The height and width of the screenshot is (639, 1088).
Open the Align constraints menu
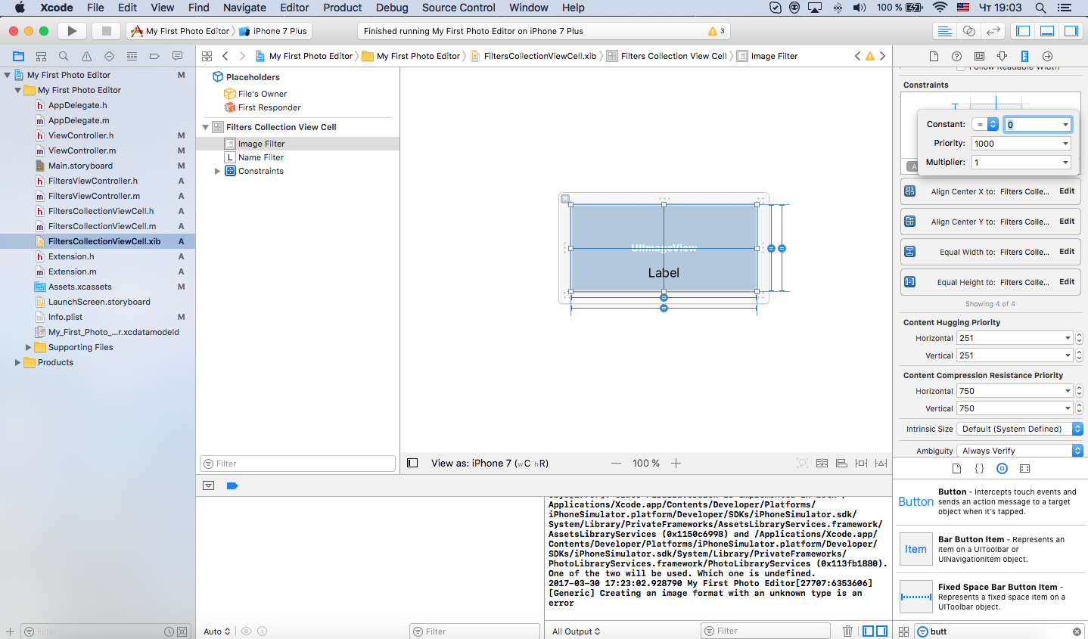(841, 463)
